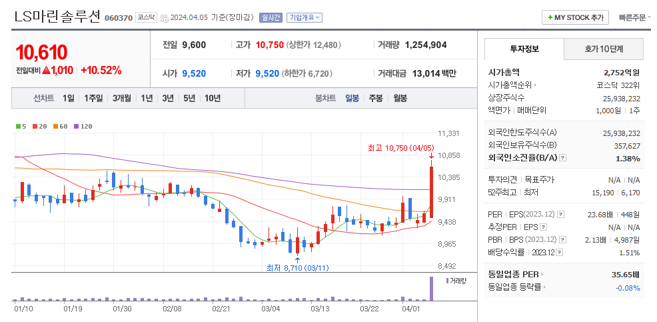Image resolution: width=657 pixels, height=322 pixels.
Task: Switch to the 투자정보 tab
Action: click(524, 49)
